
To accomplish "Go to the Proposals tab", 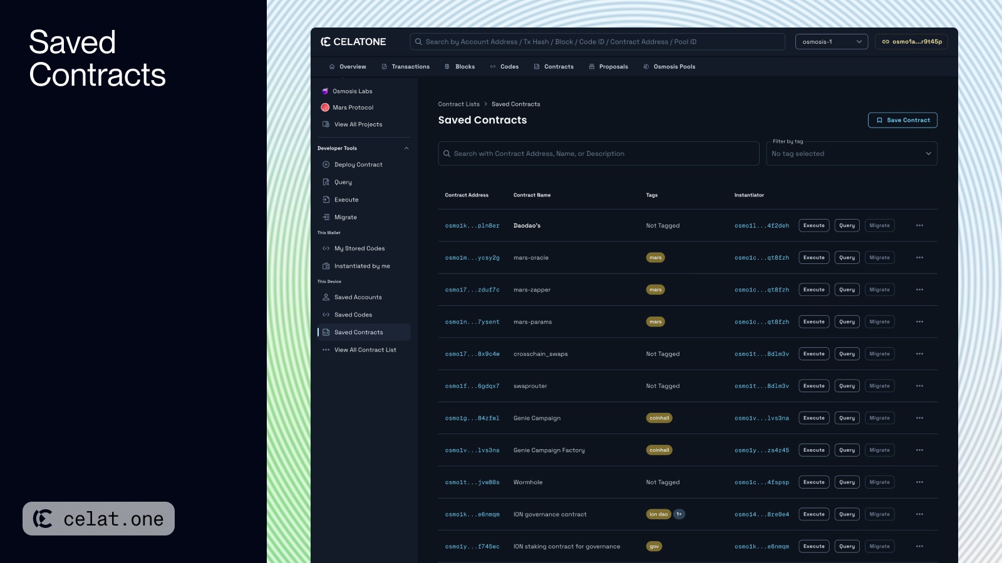I will pyautogui.click(x=608, y=66).
